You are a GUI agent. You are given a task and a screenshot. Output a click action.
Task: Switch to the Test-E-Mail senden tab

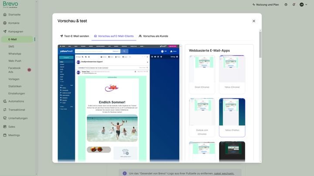click(x=75, y=36)
